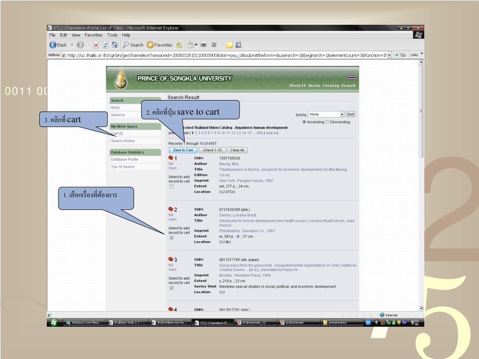479x359 pixels.
Task: Click the Back navigation button
Action: click(58, 45)
